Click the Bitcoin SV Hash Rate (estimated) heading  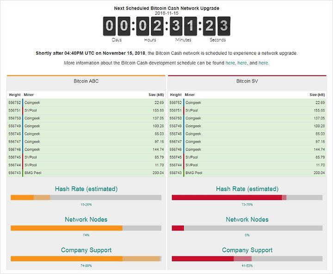247,189
